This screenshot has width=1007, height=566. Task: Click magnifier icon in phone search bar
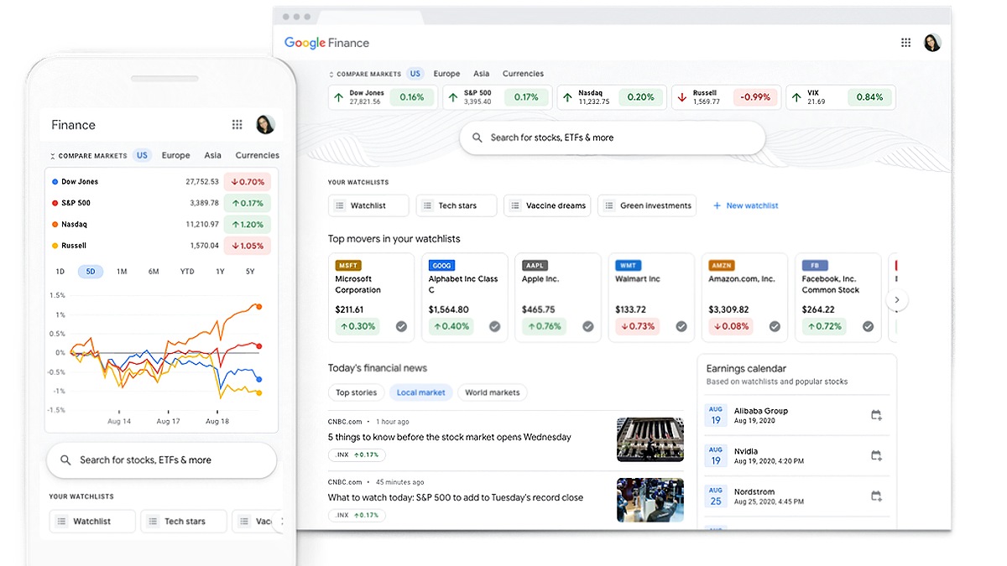(65, 460)
